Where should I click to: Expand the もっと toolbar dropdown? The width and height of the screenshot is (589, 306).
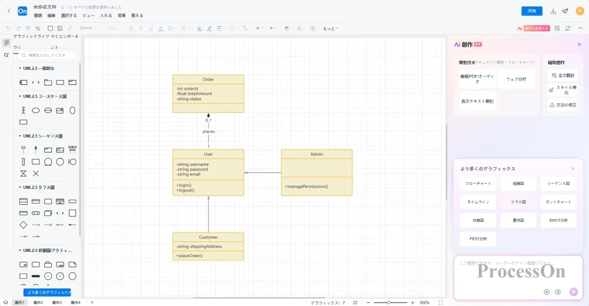[x=331, y=28]
